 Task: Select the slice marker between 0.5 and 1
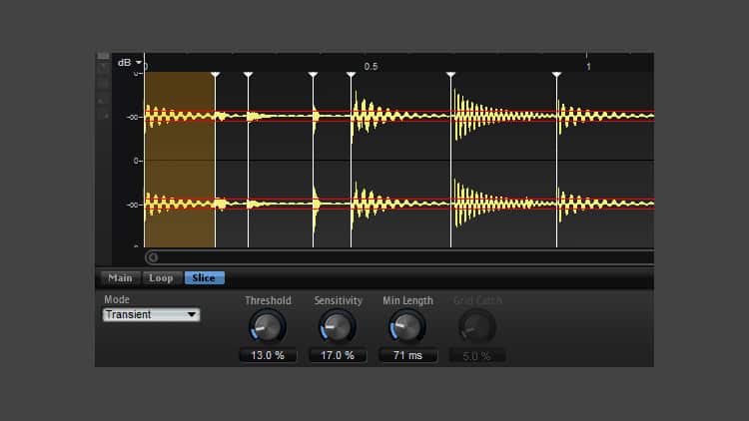pyautogui.click(x=451, y=75)
